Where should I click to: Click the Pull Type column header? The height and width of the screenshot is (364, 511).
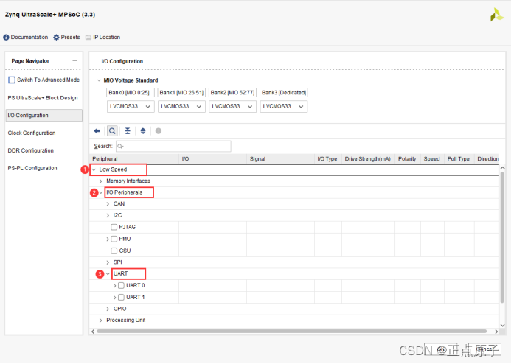click(x=459, y=159)
